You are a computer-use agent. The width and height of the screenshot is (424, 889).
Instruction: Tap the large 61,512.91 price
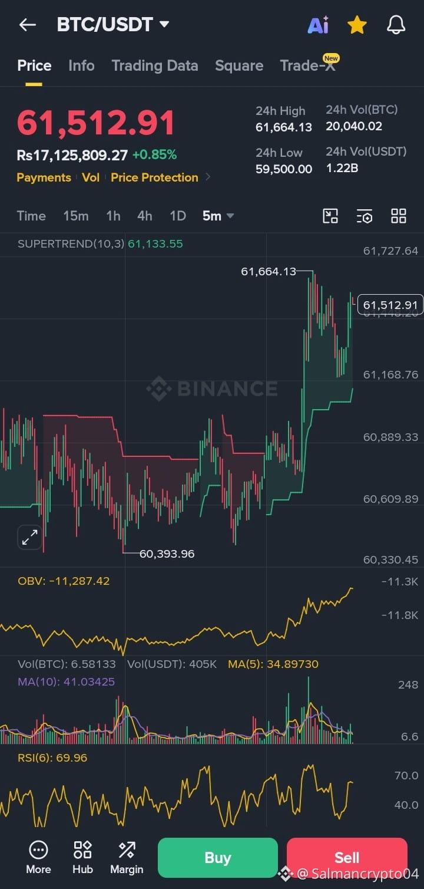tap(96, 123)
